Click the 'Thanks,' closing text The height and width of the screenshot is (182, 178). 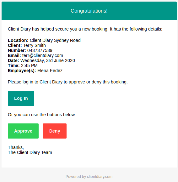16,147
